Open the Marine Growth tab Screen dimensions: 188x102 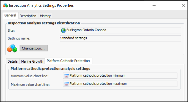click(32, 61)
